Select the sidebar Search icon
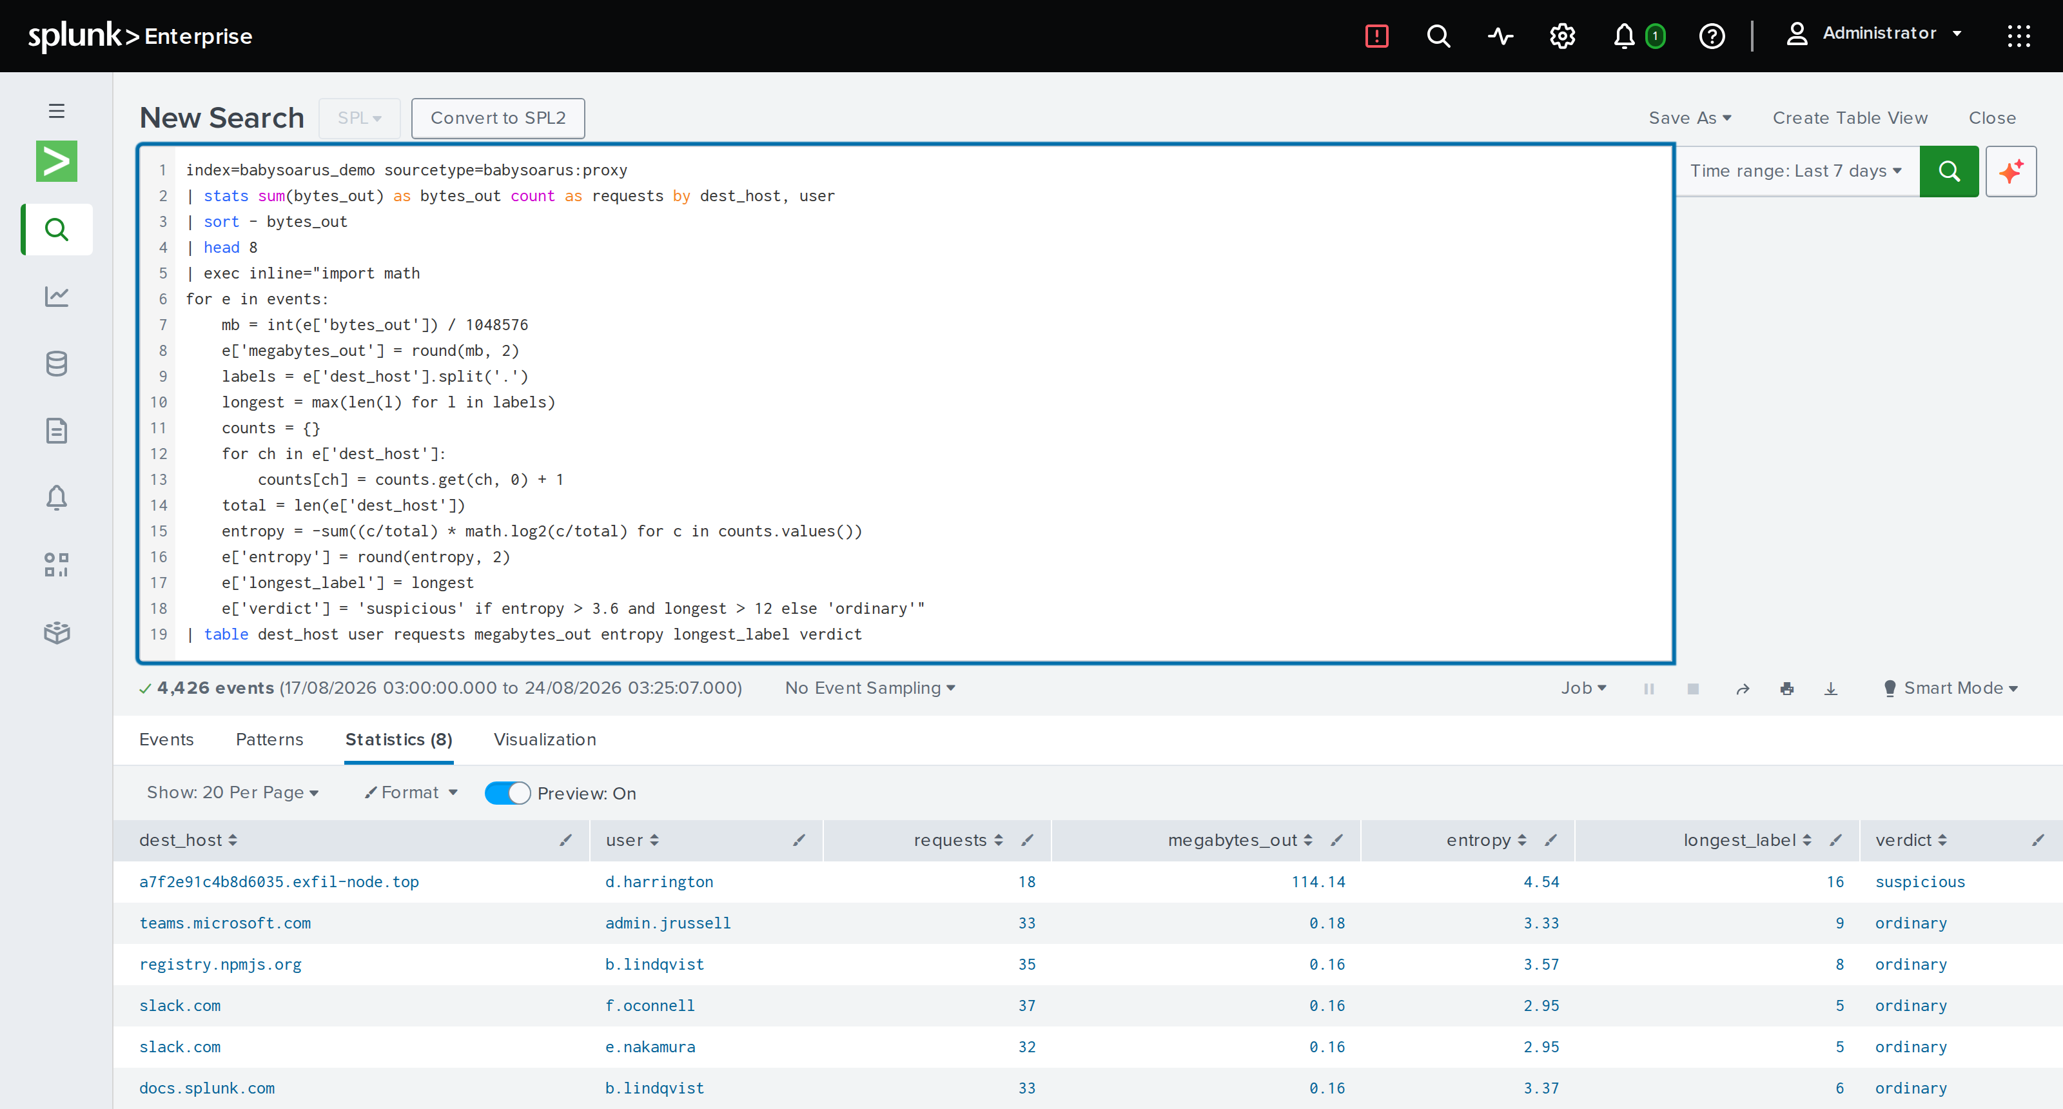 tap(56, 230)
